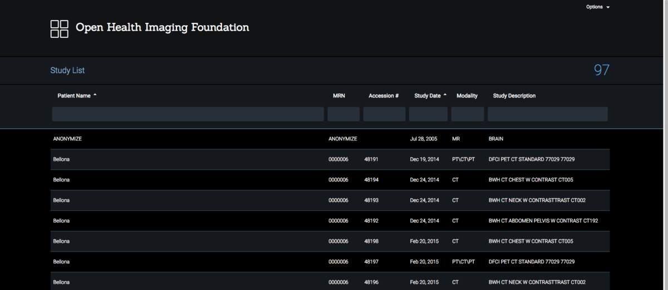The width and height of the screenshot is (668, 290).
Task: Click the Modality column header
Action: [x=466, y=96]
